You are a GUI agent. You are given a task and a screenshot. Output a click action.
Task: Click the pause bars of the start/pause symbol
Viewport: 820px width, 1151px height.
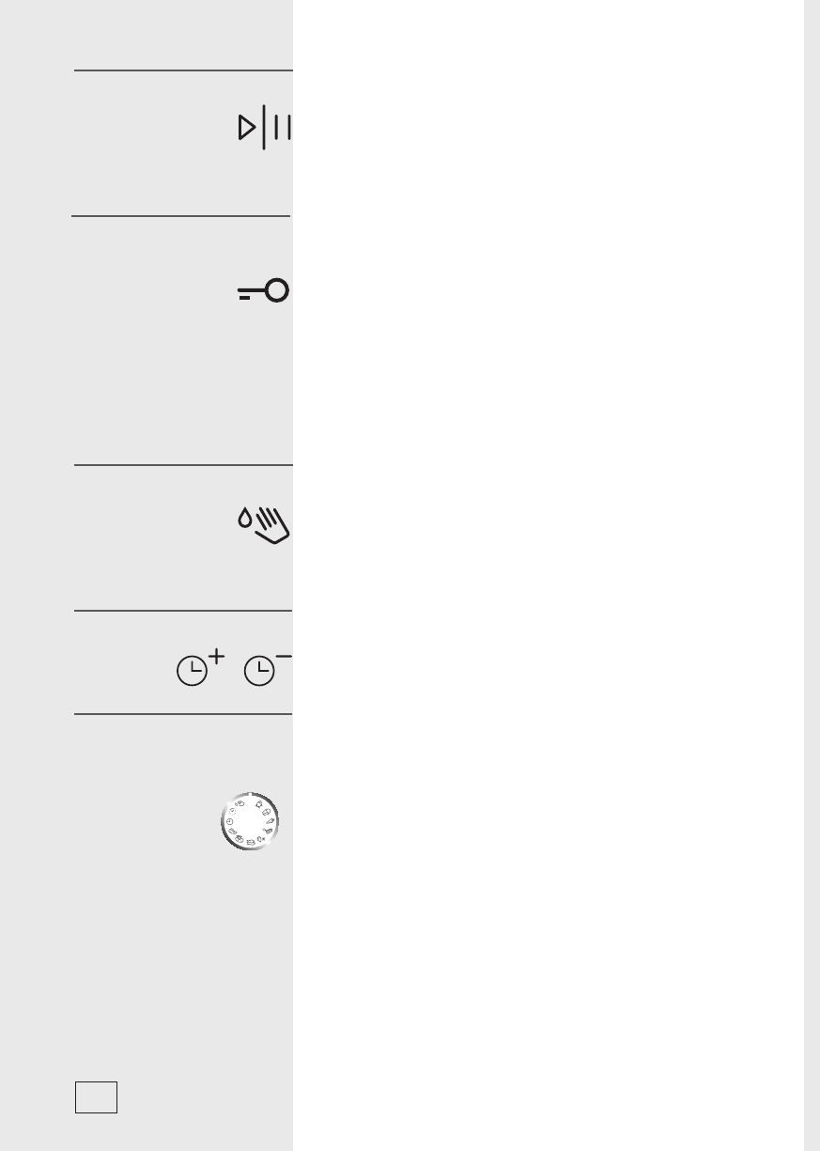coord(285,128)
